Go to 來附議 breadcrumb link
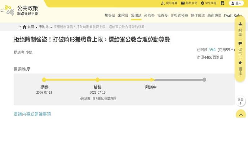The height and width of the screenshot is (143, 248). tap(44, 27)
